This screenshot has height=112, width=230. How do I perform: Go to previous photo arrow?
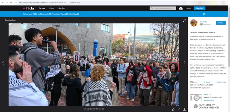3,63
